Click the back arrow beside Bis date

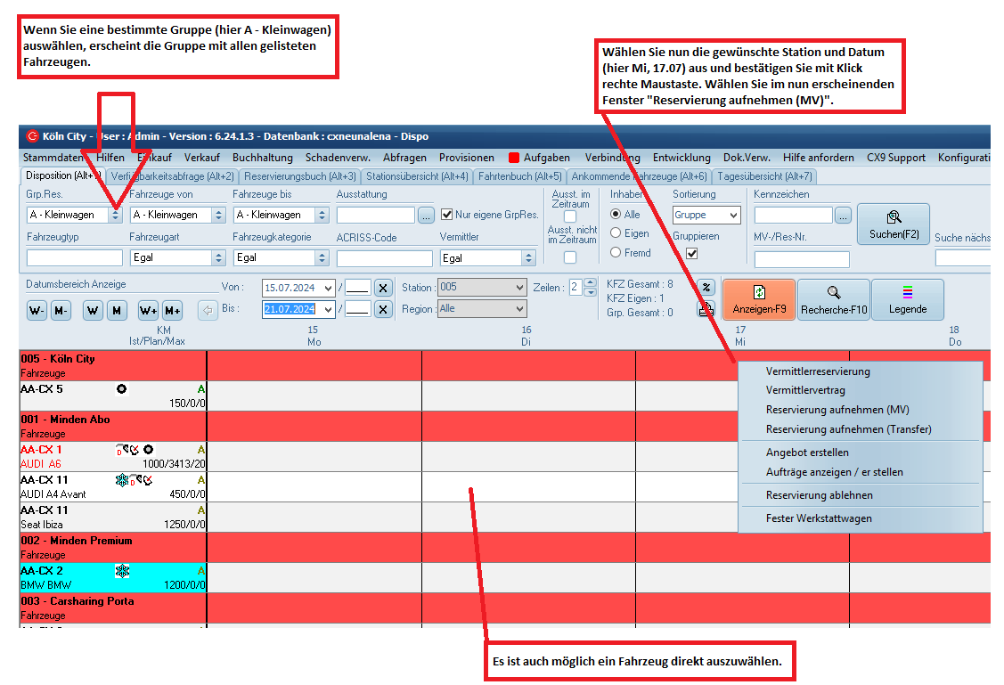pos(207,310)
